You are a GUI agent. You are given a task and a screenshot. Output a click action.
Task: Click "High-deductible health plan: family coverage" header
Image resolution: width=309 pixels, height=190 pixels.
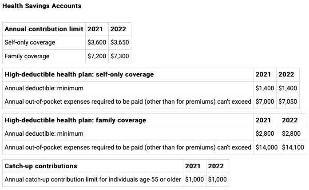pyautogui.click(x=75, y=120)
